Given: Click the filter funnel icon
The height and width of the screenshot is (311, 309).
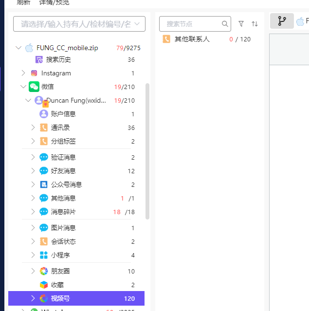Looking at the screenshot, I should tap(241, 24).
